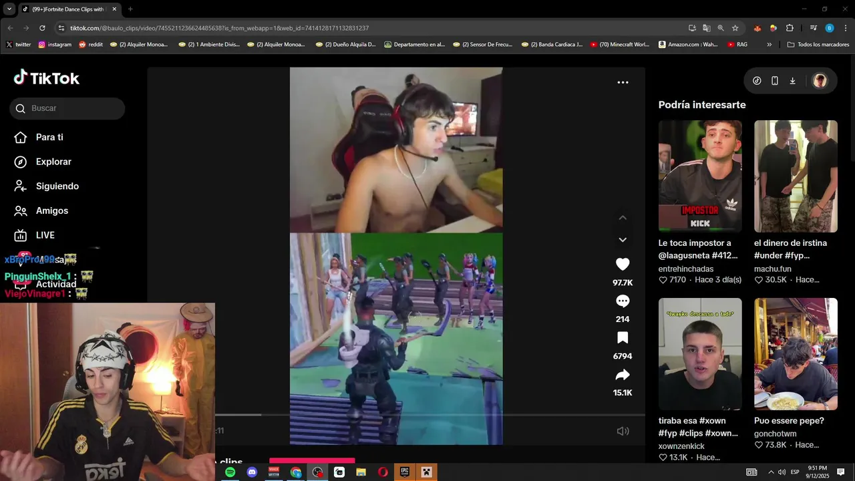Image resolution: width=855 pixels, height=481 pixels.
Task: Open the Chrome three-dot menu
Action: [844, 28]
